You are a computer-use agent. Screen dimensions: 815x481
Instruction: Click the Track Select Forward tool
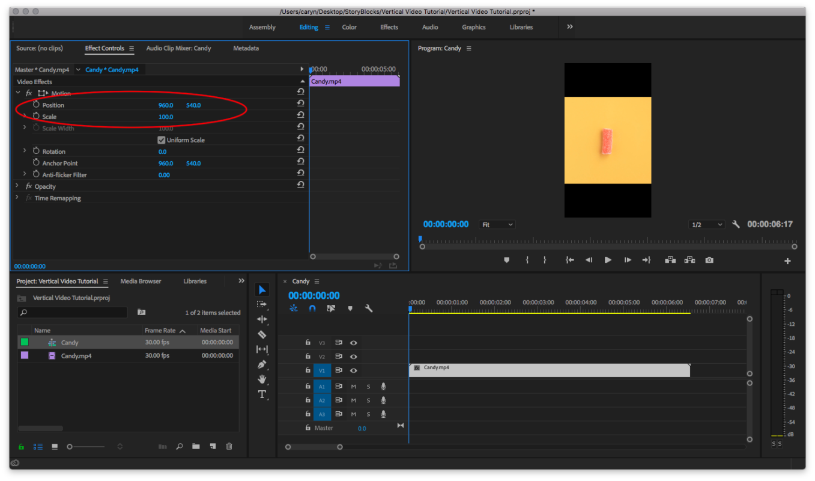coord(262,304)
